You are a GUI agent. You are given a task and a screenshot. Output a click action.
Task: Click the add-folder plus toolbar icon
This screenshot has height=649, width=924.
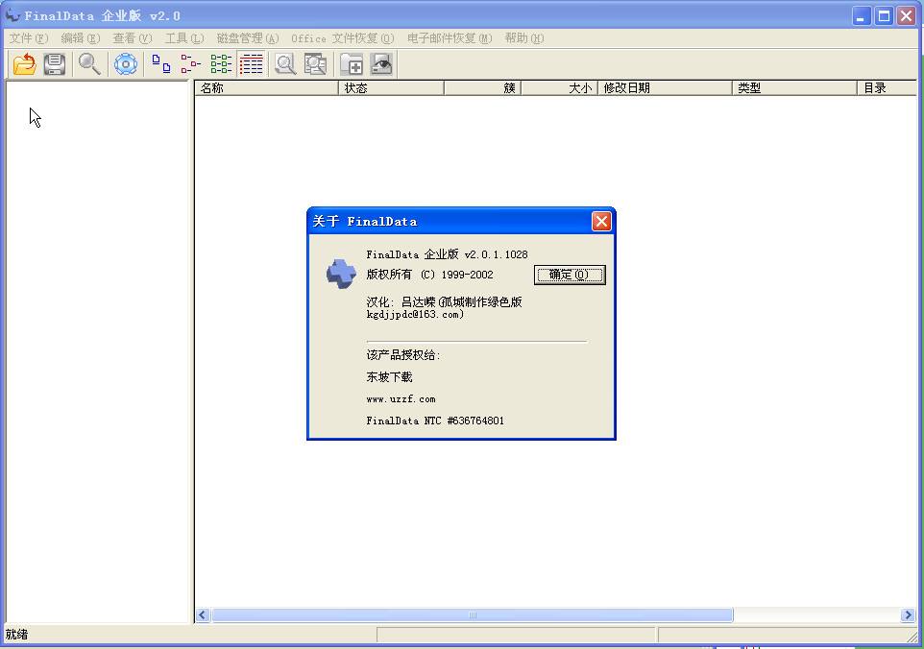coord(353,64)
